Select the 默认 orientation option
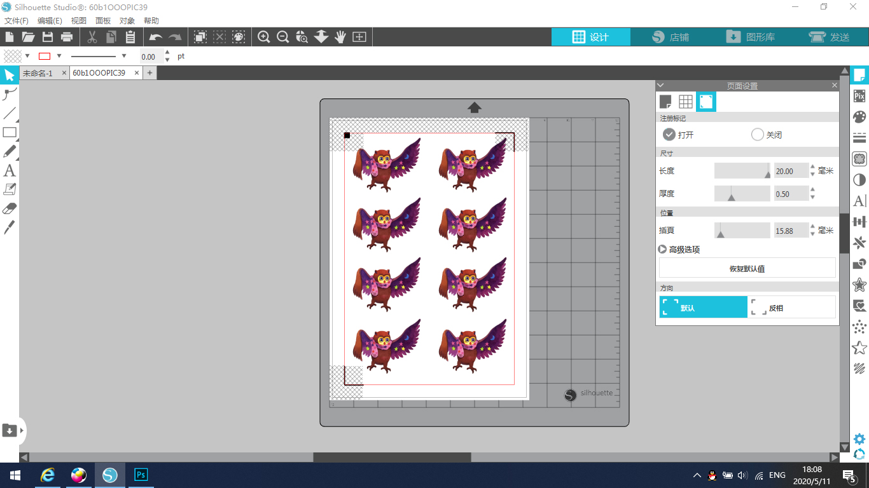 [704, 307]
